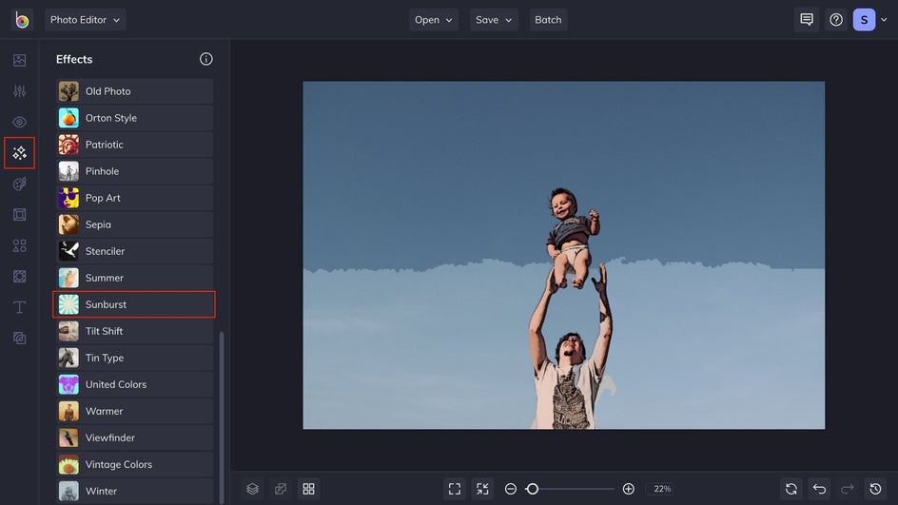Open the Artsy palette icon

tap(19, 184)
